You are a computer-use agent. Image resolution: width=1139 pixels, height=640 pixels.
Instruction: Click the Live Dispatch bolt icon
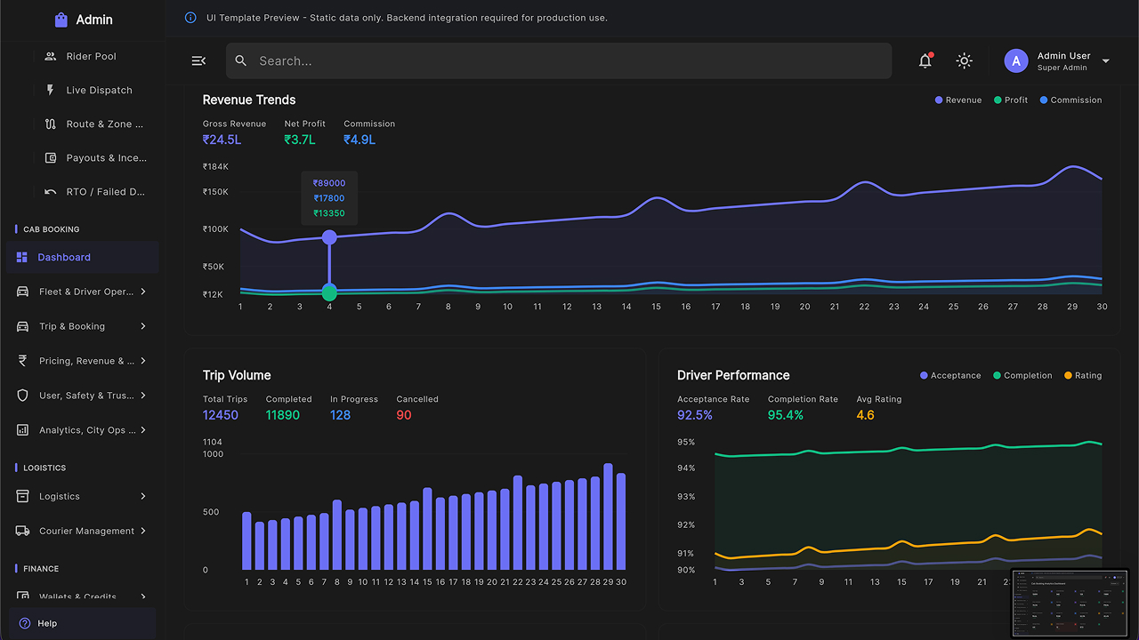(51, 90)
